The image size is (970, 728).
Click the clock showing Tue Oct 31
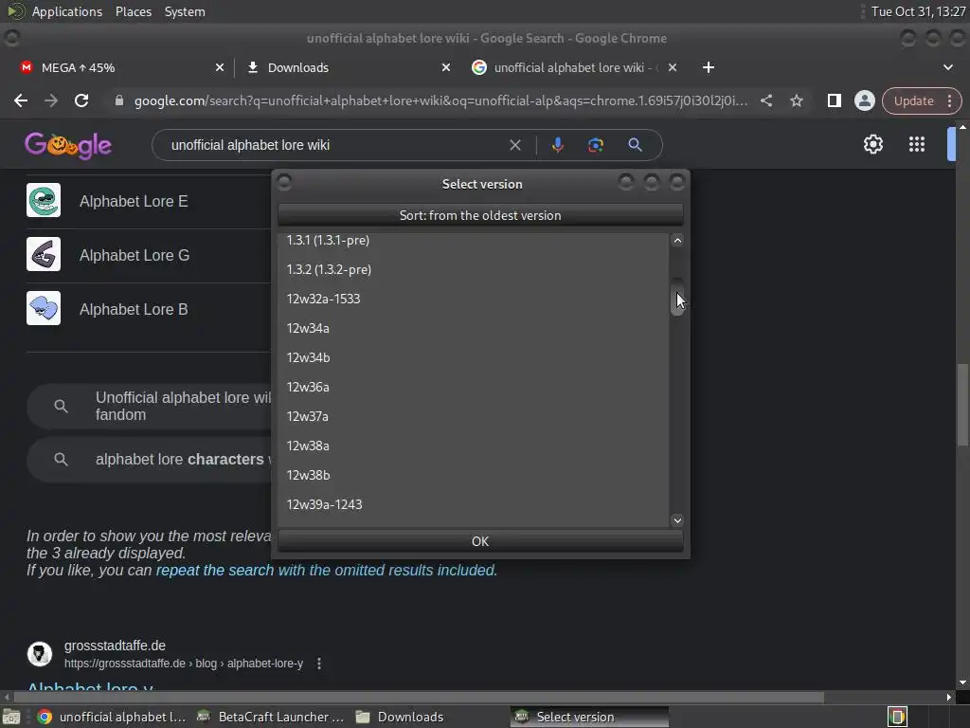point(918,11)
